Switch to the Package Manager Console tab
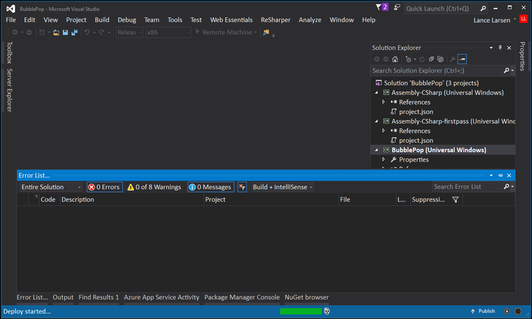This screenshot has height=319, width=532. [x=242, y=297]
